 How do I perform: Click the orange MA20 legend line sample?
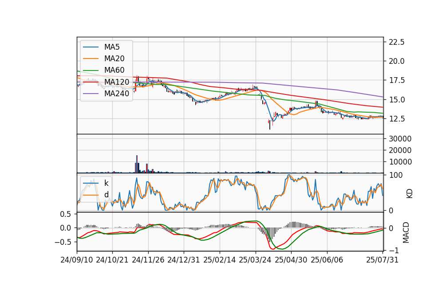point(91,59)
